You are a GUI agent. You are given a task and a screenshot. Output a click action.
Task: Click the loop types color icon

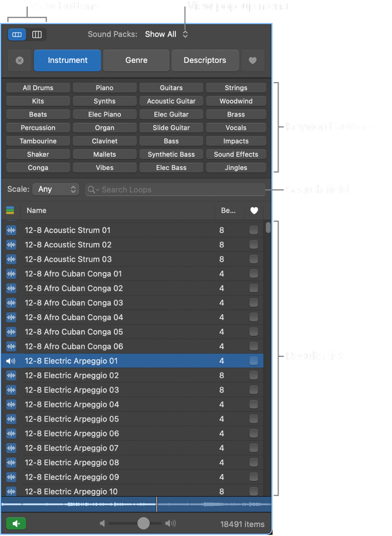point(10,211)
